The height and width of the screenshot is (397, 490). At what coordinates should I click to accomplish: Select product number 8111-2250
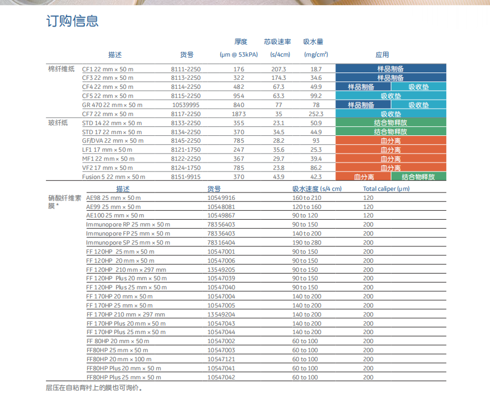tap(186, 69)
